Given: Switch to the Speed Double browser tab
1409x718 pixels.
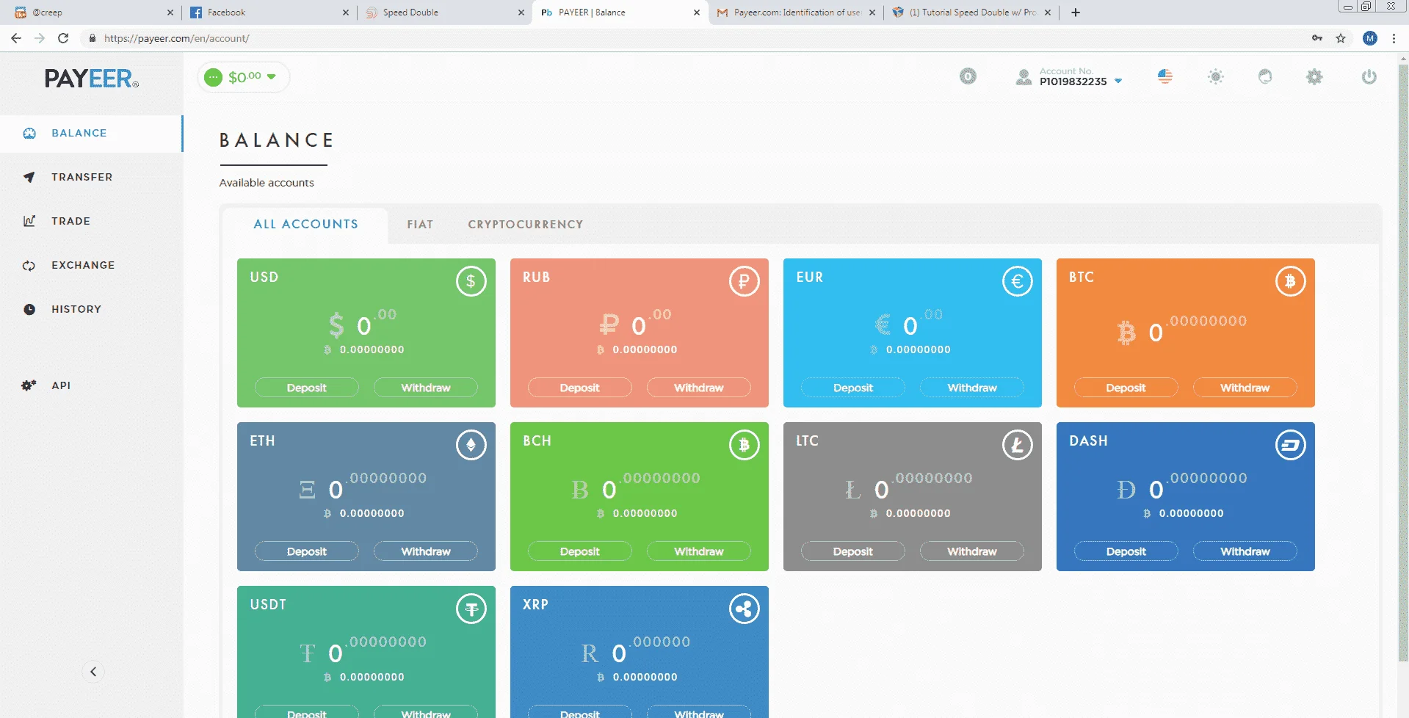Looking at the screenshot, I should coord(445,12).
